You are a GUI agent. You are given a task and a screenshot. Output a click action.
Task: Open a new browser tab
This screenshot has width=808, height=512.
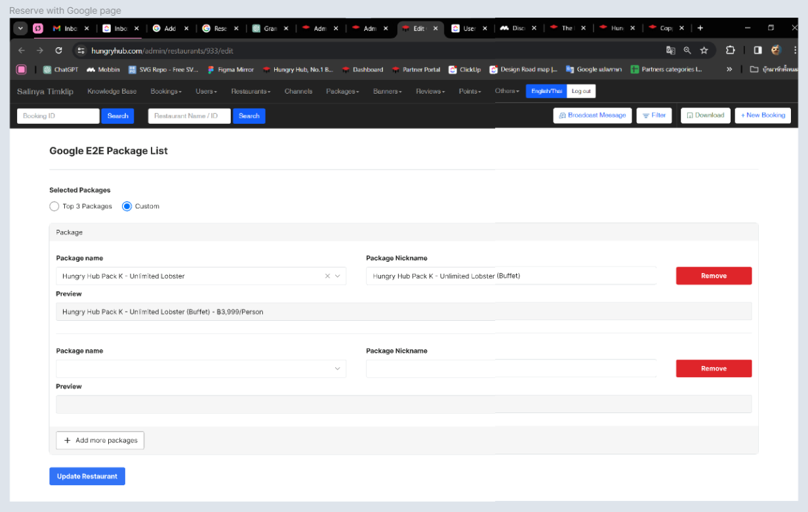pyautogui.click(x=700, y=28)
